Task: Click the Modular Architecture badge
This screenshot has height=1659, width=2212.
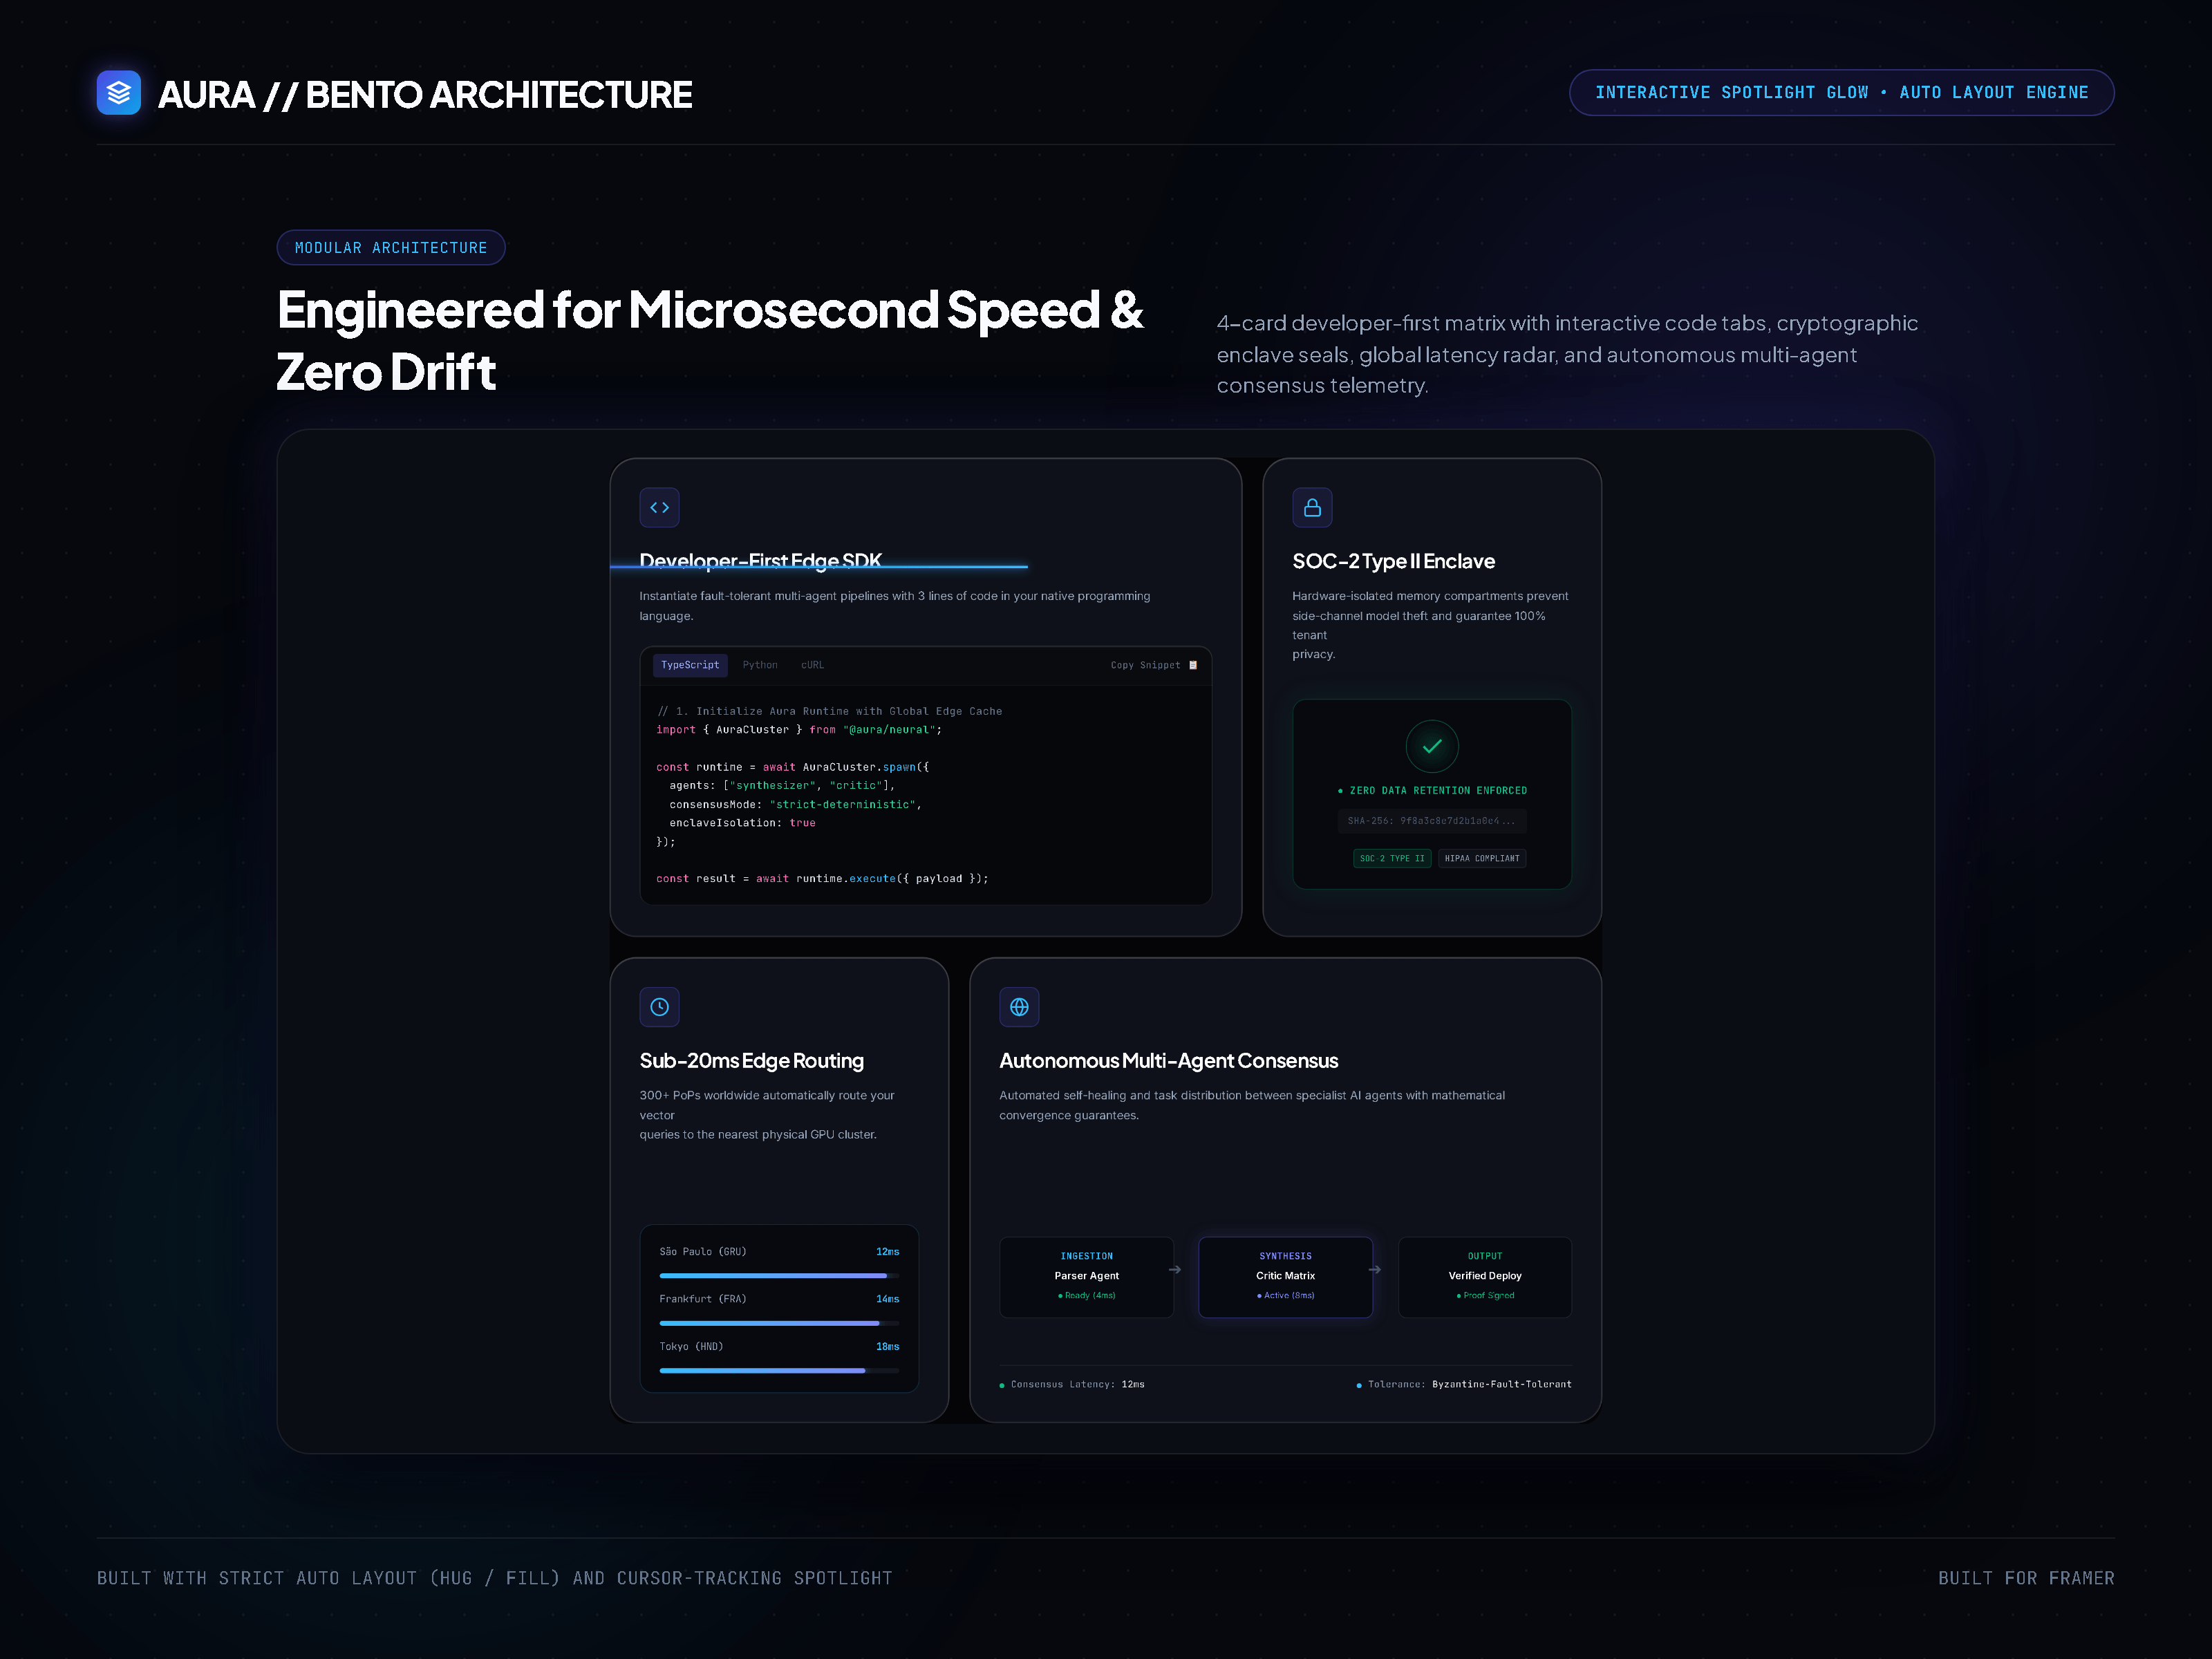Action: point(391,248)
